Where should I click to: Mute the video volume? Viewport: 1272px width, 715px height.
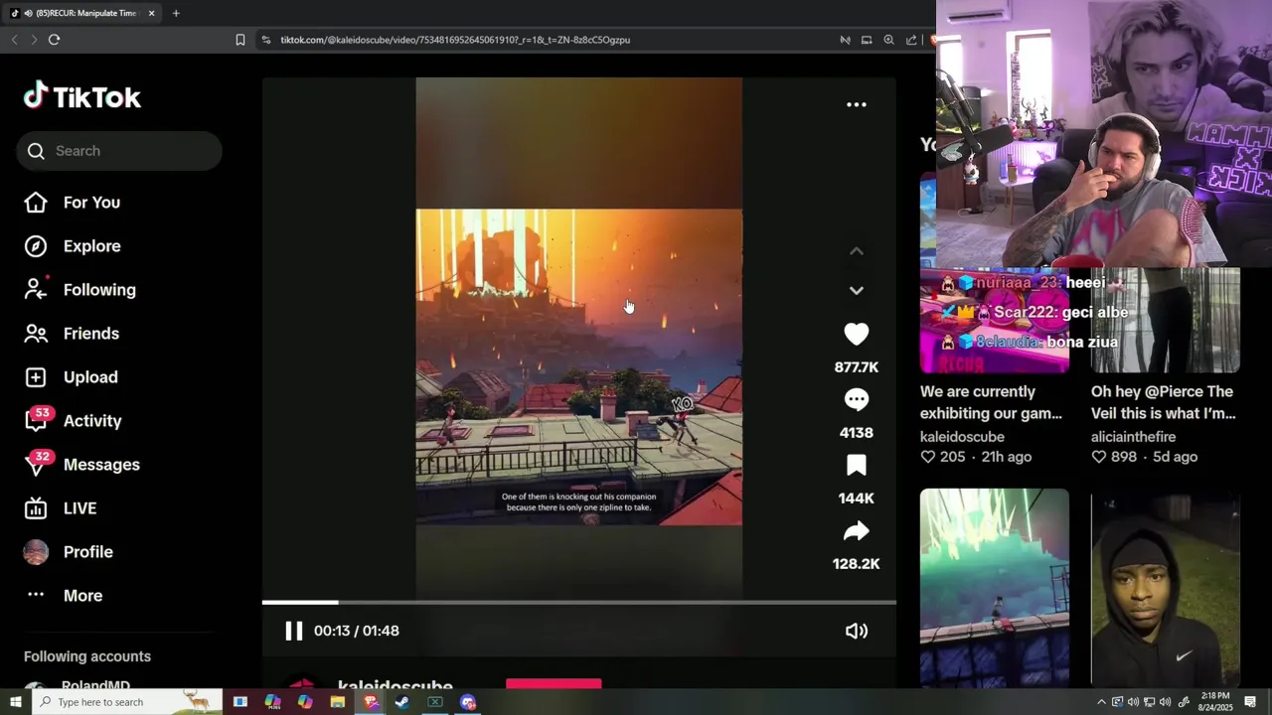click(856, 631)
